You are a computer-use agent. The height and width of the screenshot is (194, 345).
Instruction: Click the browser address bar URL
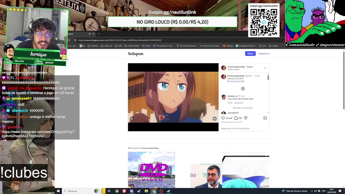[x=120, y=40]
